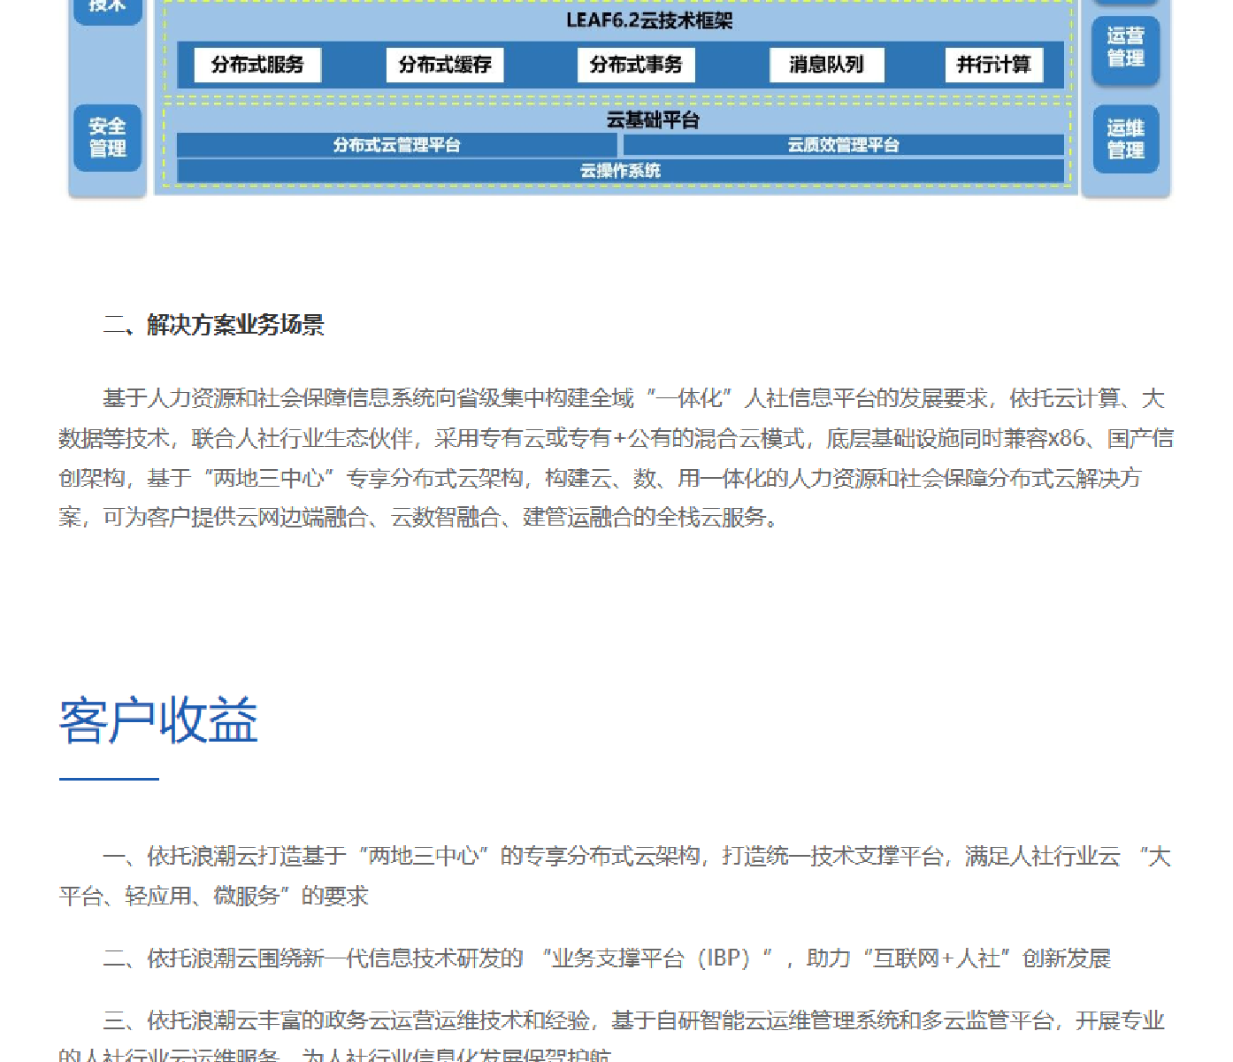Viewport: 1233px width, 1062px height.
Task: Click the 分布式服务 box in the diagram
Action: (257, 65)
